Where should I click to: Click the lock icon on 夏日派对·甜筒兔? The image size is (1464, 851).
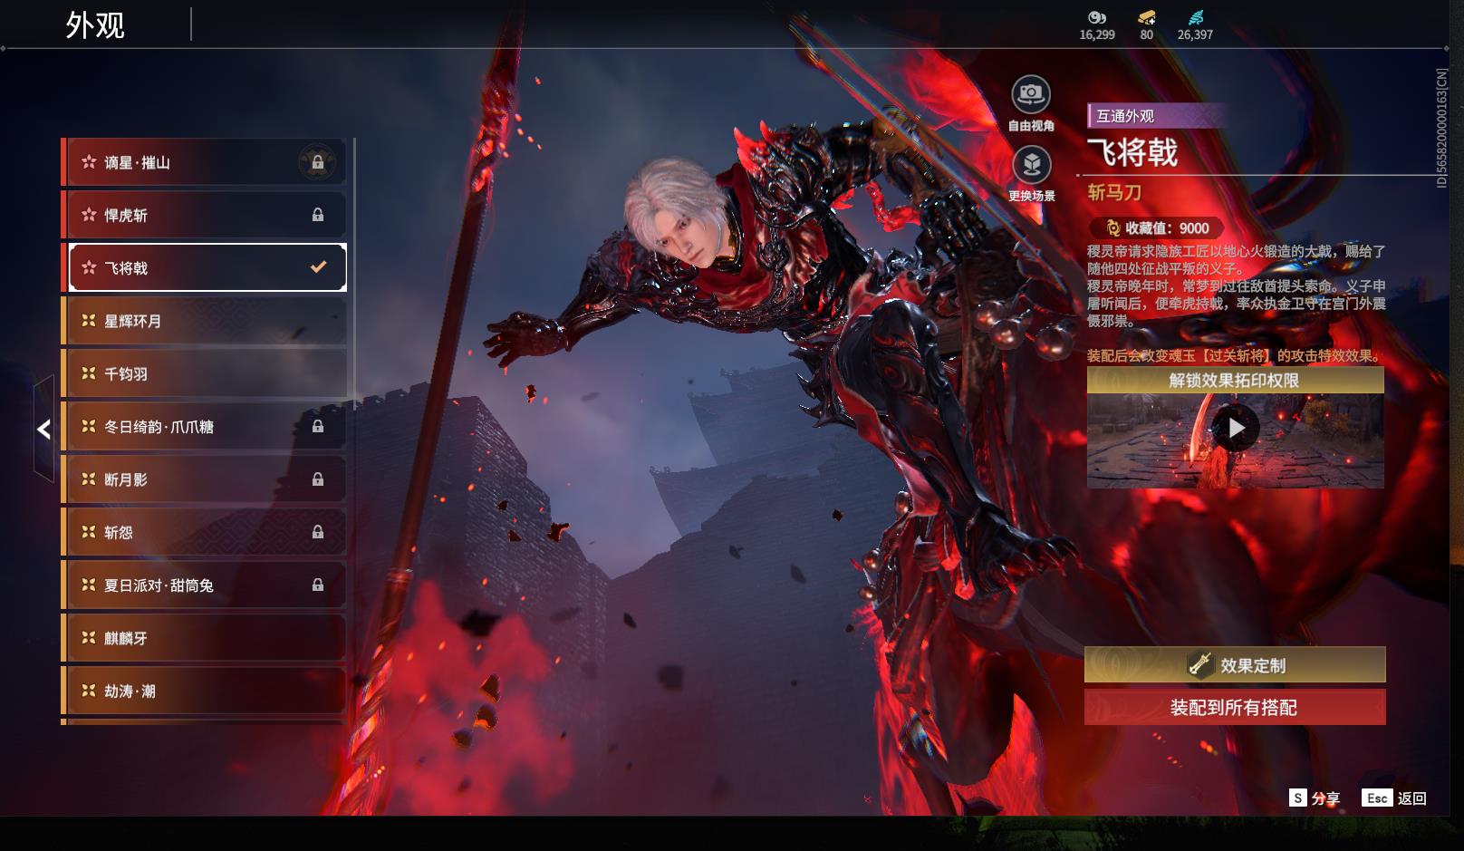coord(318,585)
